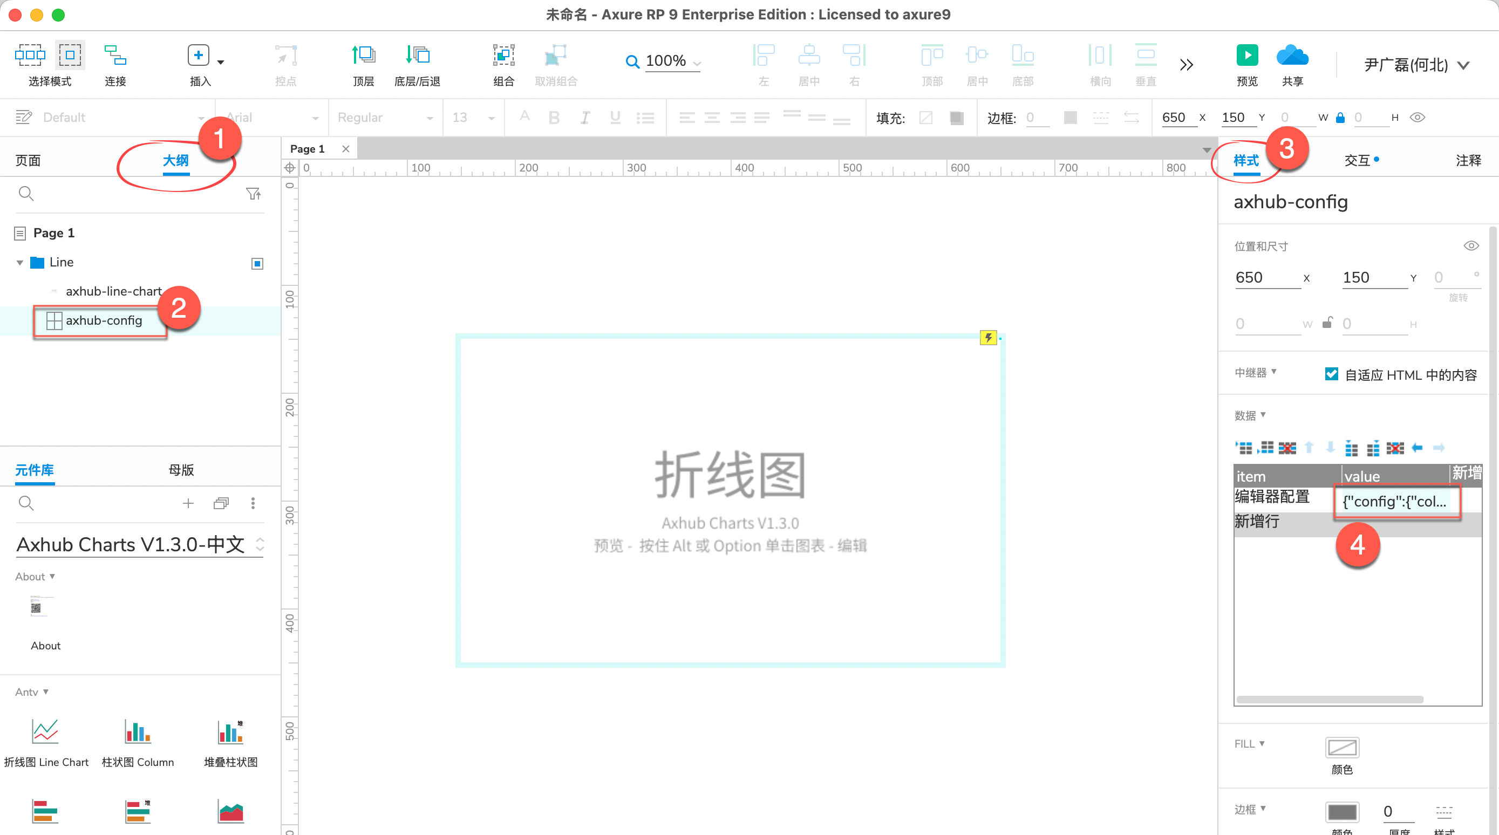Click the interaction lightning badge on chart
This screenshot has height=835, width=1499.
988,338
